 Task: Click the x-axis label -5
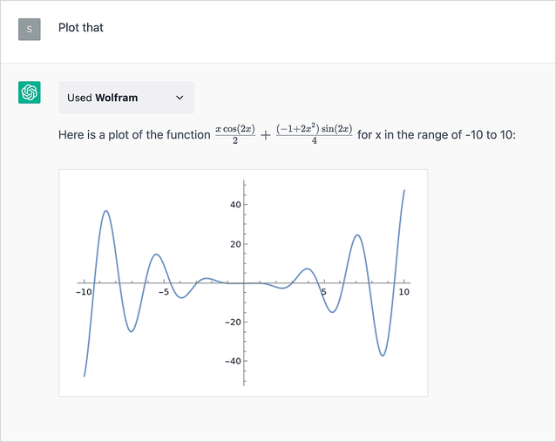tap(164, 292)
